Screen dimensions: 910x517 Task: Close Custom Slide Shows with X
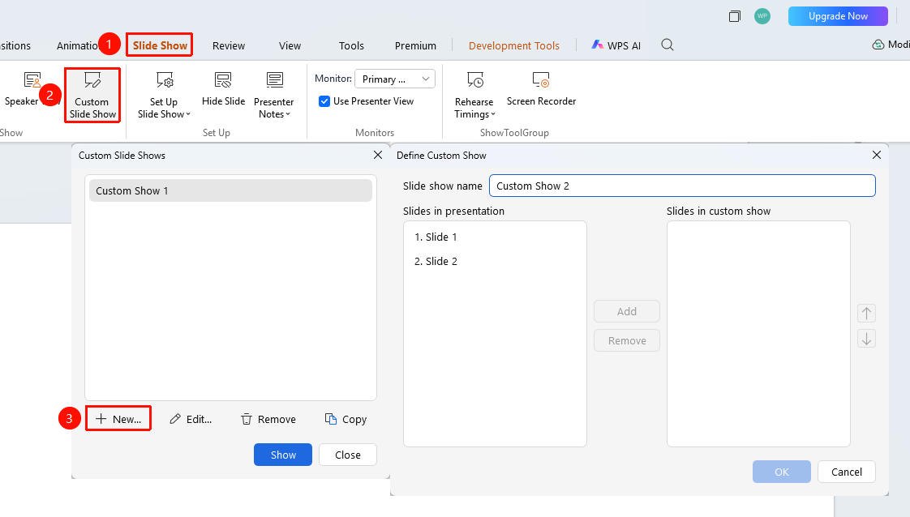[x=378, y=155]
